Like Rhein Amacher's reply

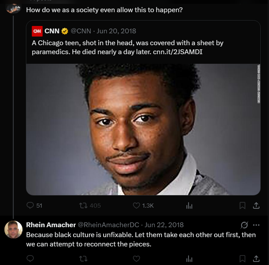pos(136,259)
